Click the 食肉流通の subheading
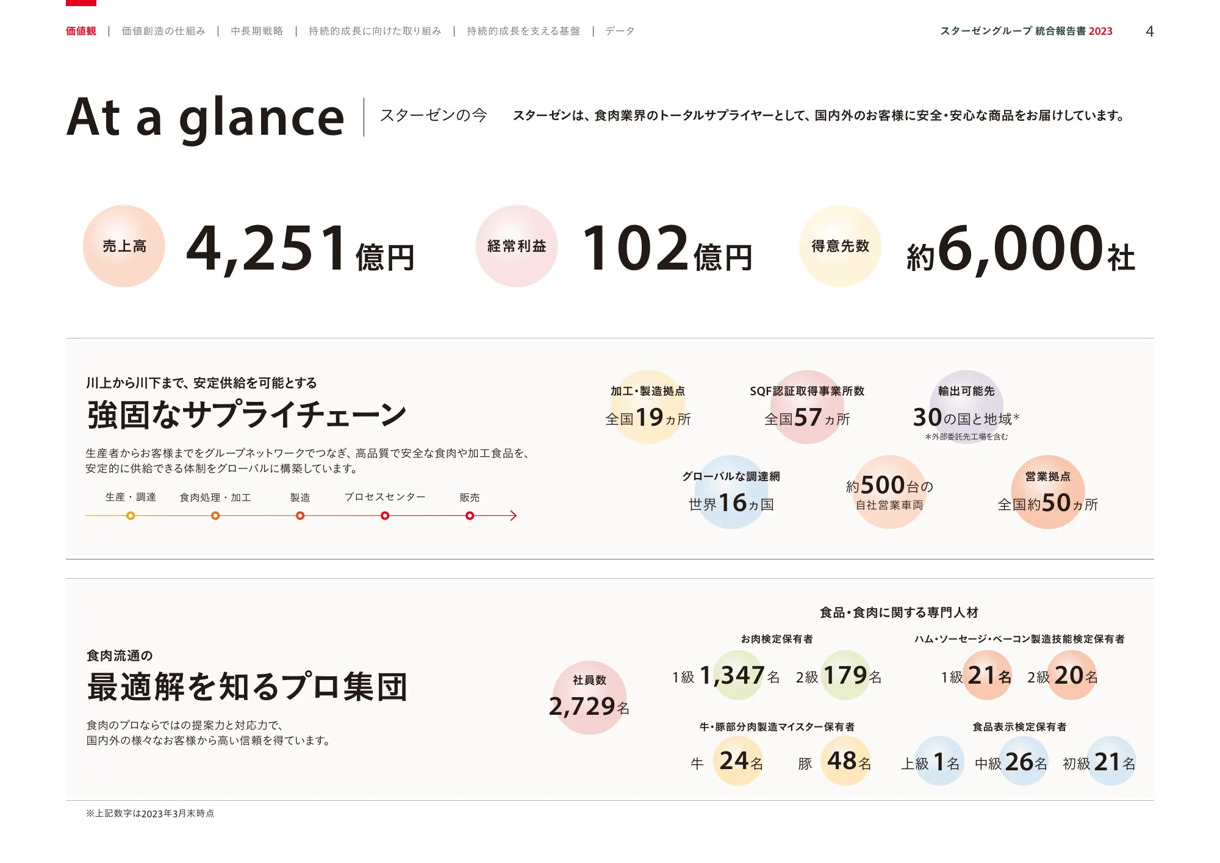Screen dimensions: 1220x863 pyautogui.click(x=120, y=656)
